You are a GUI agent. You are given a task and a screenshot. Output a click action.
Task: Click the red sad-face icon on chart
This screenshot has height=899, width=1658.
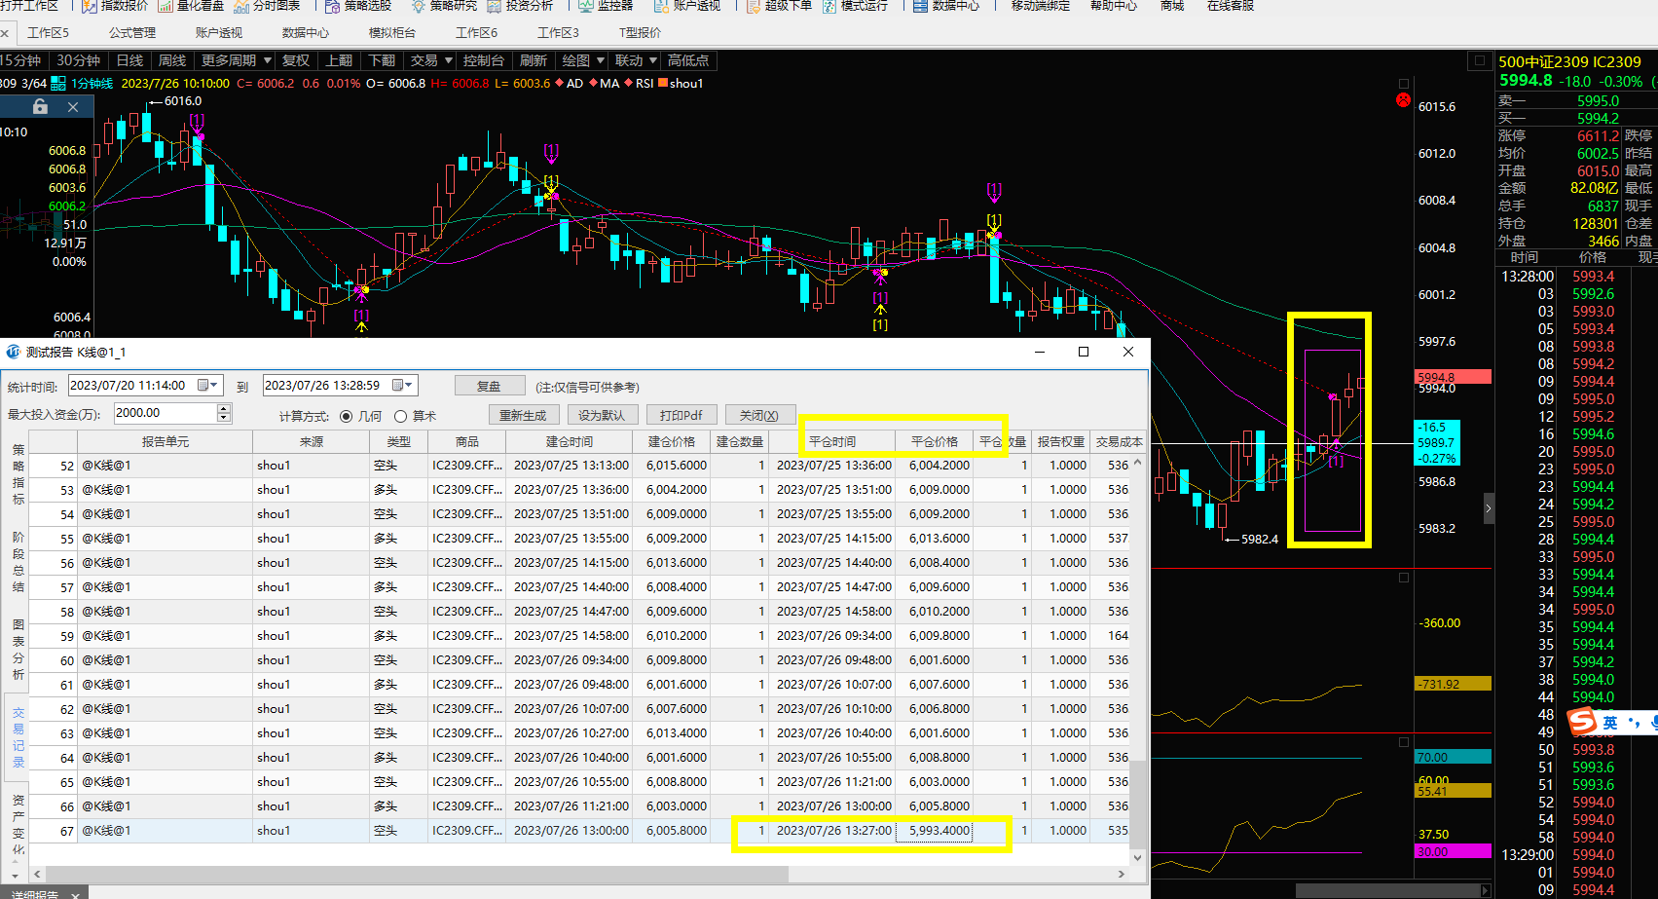(x=1403, y=99)
